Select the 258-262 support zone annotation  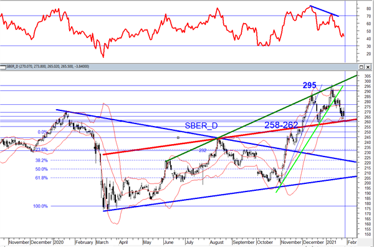click(281, 125)
